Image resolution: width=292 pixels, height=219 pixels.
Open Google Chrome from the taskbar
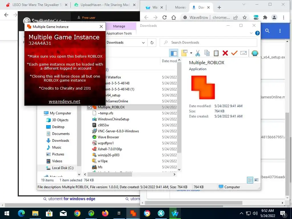[x=77, y=213]
